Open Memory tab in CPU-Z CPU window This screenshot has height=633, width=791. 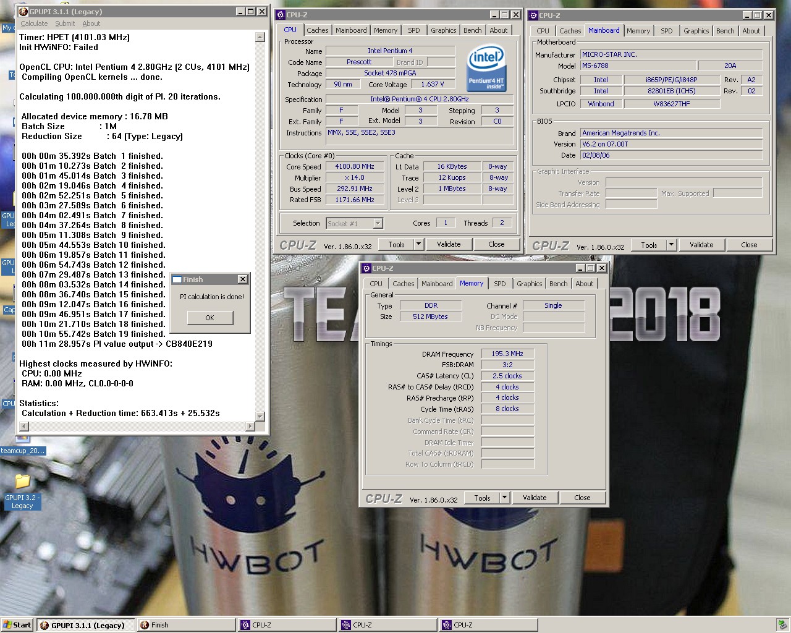(x=386, y=30)
